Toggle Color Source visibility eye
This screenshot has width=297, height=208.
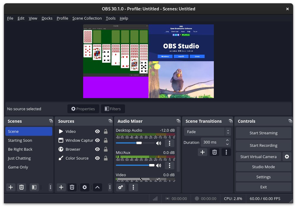(x=97, y=158)
